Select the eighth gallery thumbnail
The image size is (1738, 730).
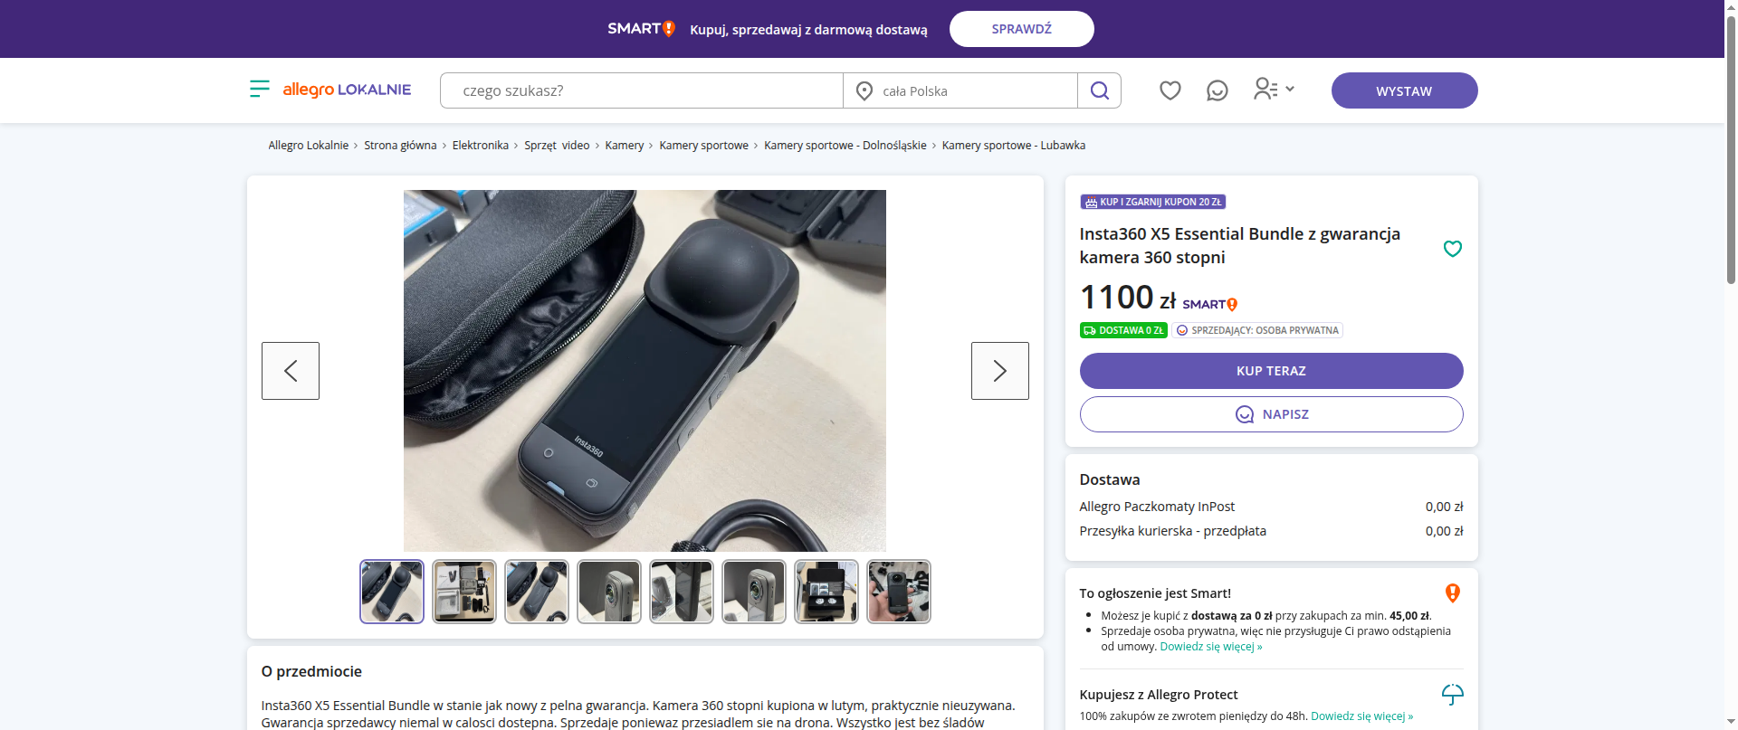(x=899, y=592)
